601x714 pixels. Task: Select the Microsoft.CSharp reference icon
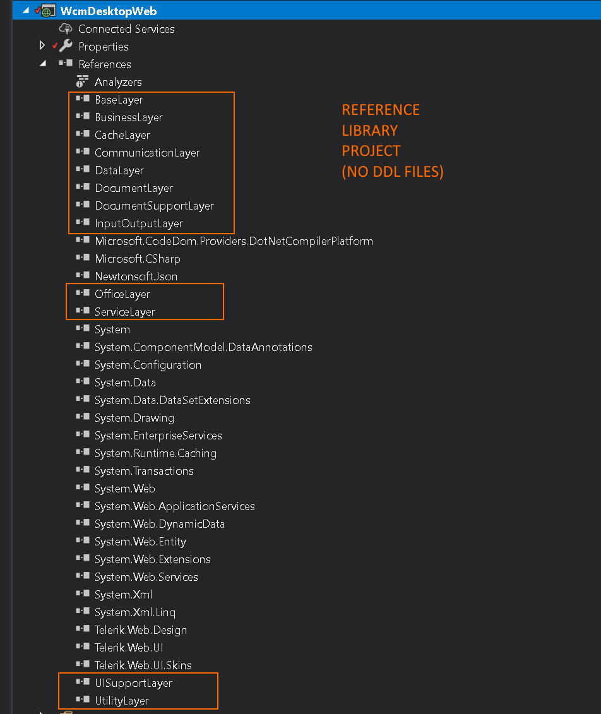(83, 258)
